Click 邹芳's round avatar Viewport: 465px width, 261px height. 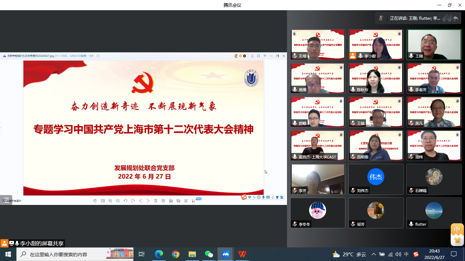(x=376, y=210)
